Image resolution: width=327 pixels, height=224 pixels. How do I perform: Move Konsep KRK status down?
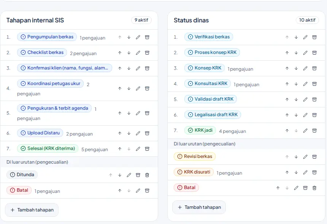(296, 68)
